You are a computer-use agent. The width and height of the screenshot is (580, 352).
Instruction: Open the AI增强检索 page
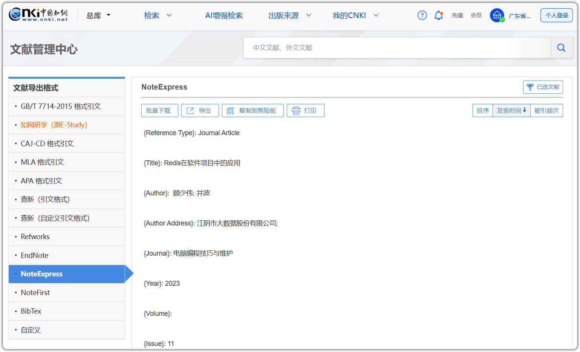224,15
